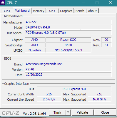Click the empty field beside Model

point(96,27)
